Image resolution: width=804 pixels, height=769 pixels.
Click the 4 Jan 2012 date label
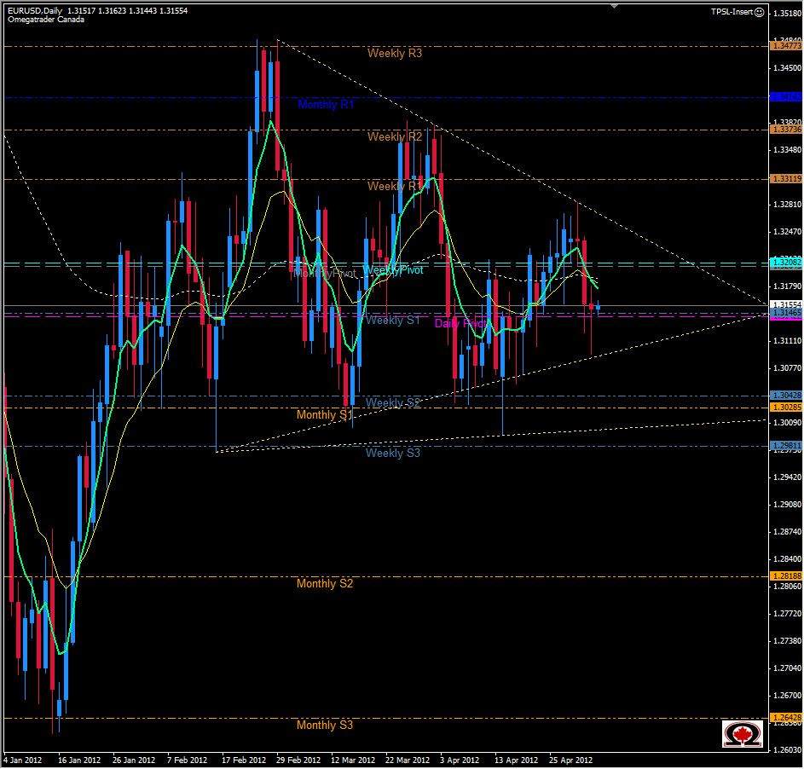(x=23, y=759)
